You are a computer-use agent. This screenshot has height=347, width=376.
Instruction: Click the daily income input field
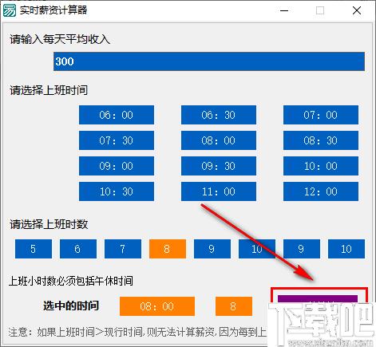point(209,61)
